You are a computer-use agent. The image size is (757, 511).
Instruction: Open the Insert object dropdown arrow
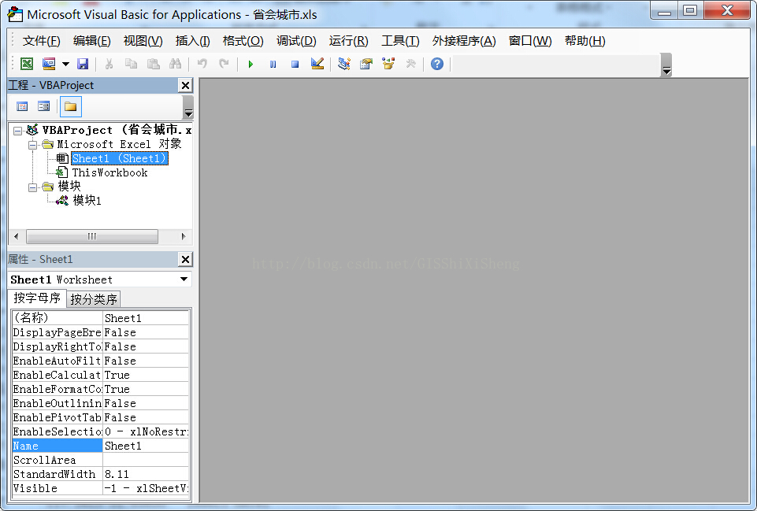coord(65,64)
